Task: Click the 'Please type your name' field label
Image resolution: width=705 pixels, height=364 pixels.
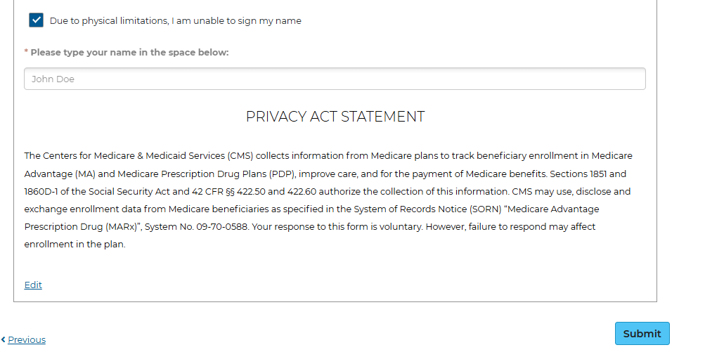Action: click(129, 53)
